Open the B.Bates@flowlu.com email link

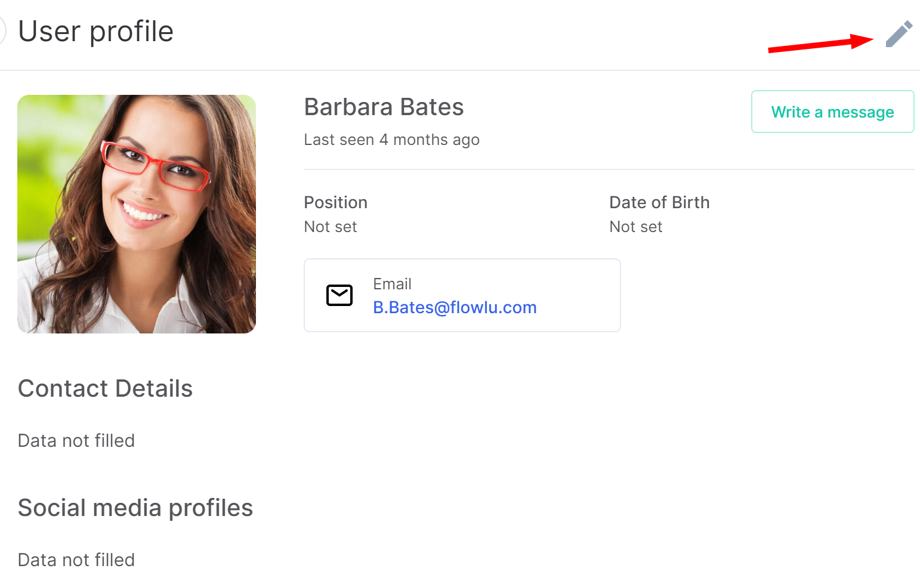tap(455, 307)
